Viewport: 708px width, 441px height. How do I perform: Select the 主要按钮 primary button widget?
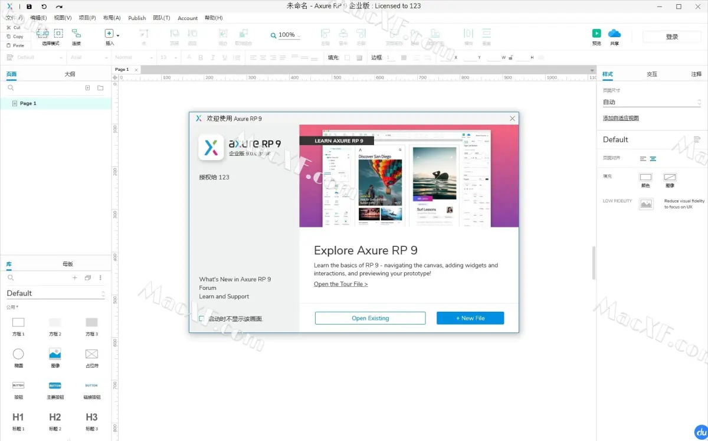point(55,386)
